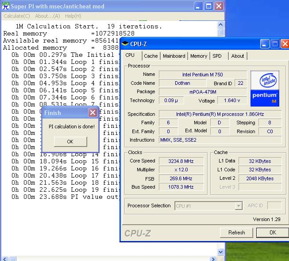
Task: Click the Core Speed value 3234.8 MHz
Action: click(x=181, y=161)
